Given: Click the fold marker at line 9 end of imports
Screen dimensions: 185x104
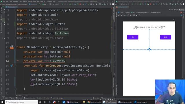Looking at the screenshot, I should (x=15, y=38).
